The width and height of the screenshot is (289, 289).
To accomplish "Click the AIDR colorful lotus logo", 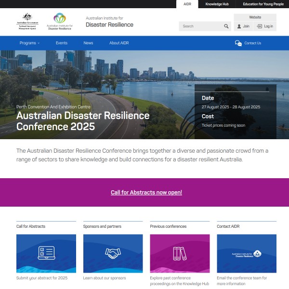I will point(60,19).
